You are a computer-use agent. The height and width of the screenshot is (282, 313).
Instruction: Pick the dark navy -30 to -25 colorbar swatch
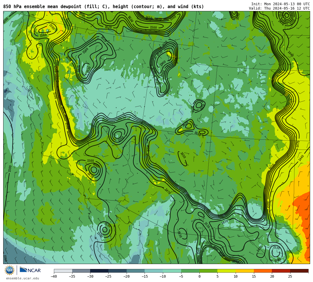(x=99, y=271)
